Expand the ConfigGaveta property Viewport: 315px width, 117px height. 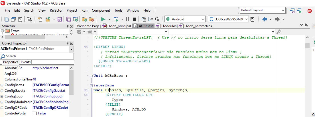tap(2, 91)
